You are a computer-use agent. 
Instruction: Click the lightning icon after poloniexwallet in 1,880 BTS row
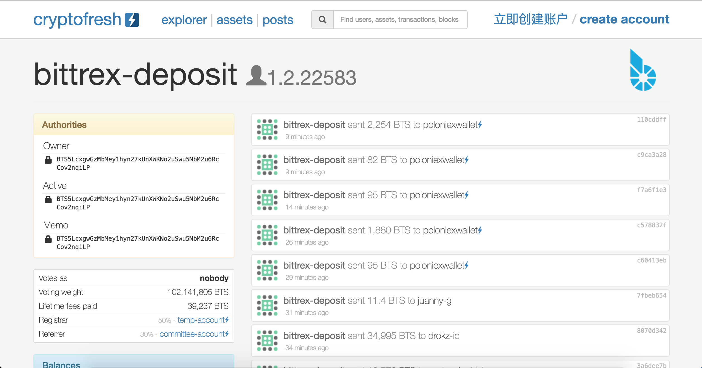pyautogui.click(x=480, y=230)
